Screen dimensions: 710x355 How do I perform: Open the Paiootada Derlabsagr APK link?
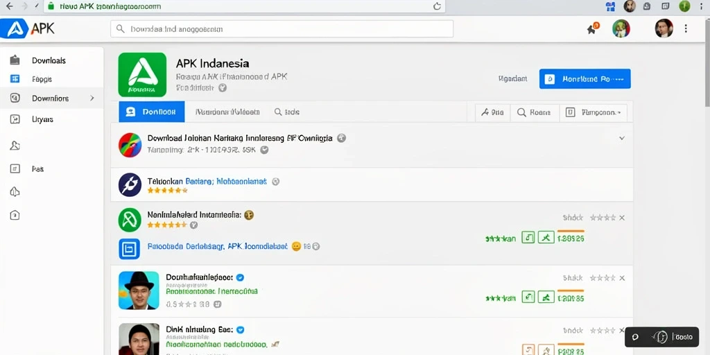(x=218, y=247)
